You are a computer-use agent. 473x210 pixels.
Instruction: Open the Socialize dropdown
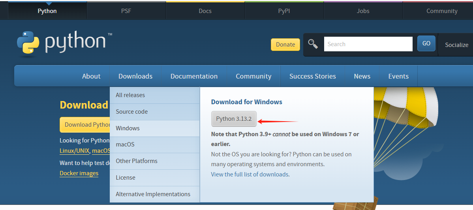(456, 45)
